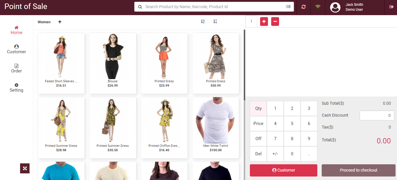This screenshot has width=397, height=180.
Task: Go to Home in the sidebar
Action: click(16, 30)
